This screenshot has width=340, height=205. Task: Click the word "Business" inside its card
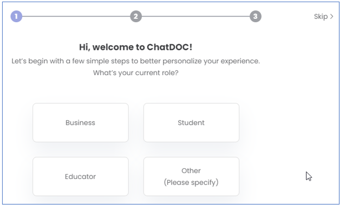point(80,123)
